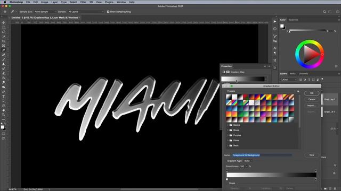Select the Eraser tool
This screenshot has width=341, height=191.
coord(4,73)
